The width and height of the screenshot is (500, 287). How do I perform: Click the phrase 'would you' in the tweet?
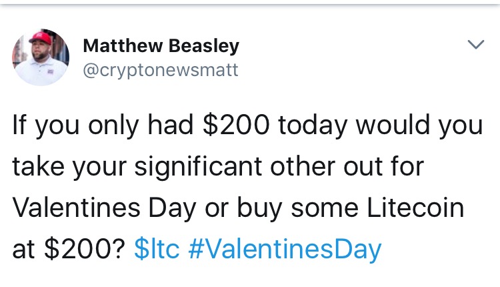[x=419, y=125]
